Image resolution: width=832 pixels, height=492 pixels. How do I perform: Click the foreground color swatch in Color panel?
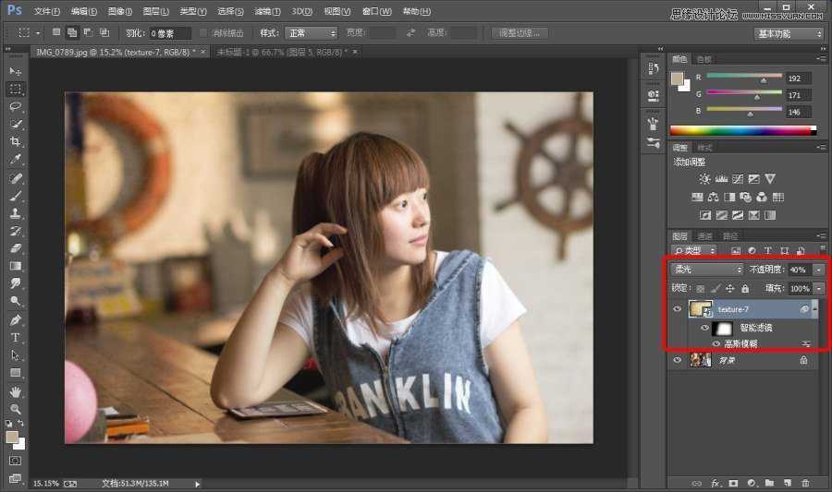point(677,78)
